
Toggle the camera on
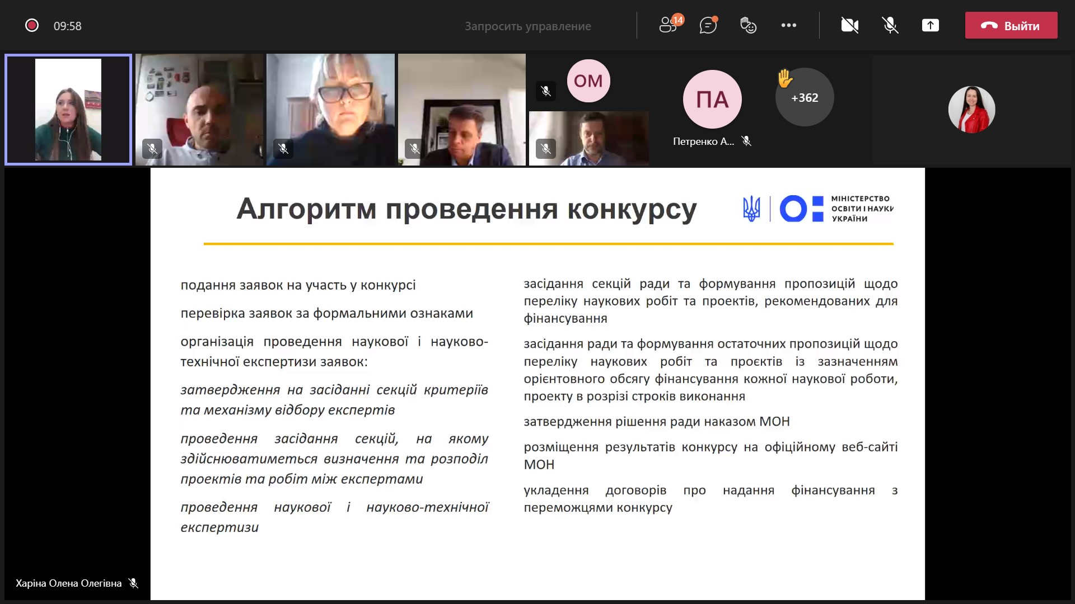849,25
